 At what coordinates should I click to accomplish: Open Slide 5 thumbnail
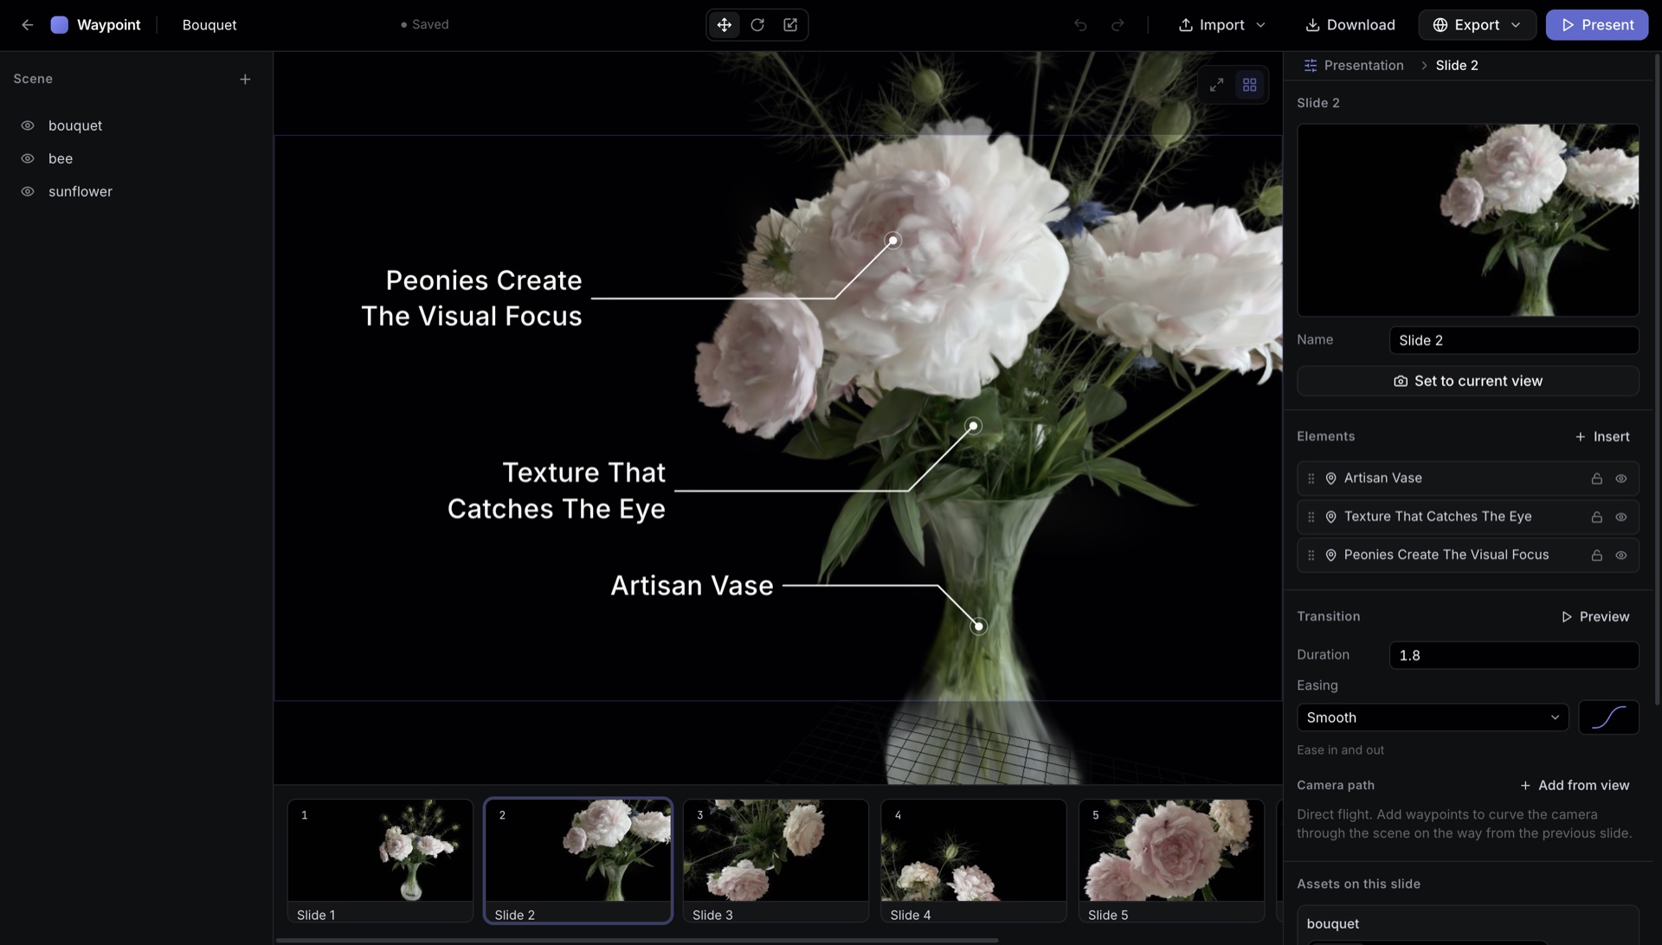[1171, 860]
